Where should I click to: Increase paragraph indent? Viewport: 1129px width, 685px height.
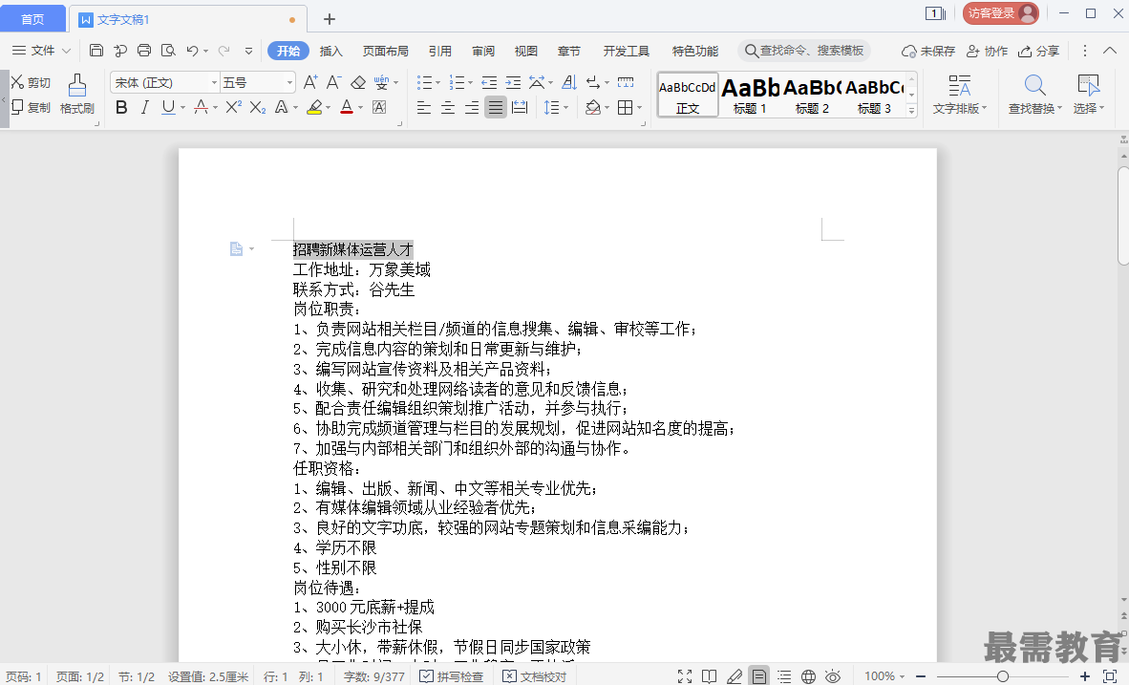[x=513, y=82]
